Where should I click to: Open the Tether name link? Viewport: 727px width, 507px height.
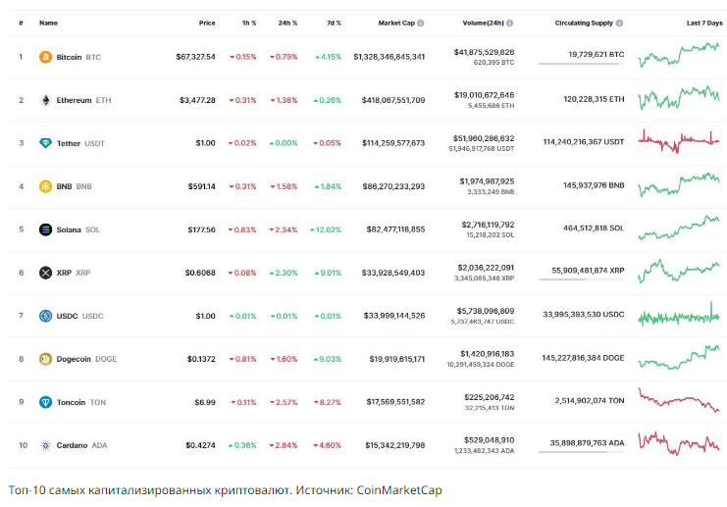68,143
